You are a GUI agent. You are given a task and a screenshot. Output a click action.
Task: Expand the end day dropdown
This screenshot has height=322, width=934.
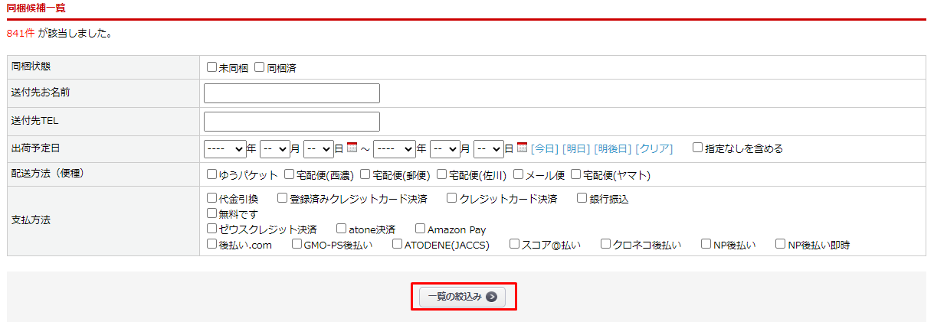(488, 148)
